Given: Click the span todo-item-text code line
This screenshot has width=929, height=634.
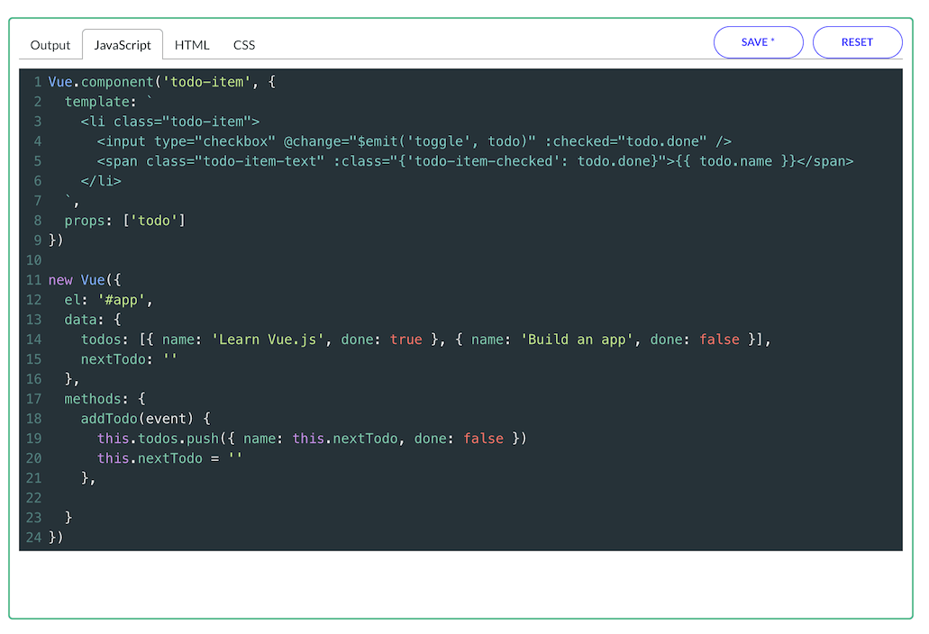Looking at the screenshot, I should point(475,161).
